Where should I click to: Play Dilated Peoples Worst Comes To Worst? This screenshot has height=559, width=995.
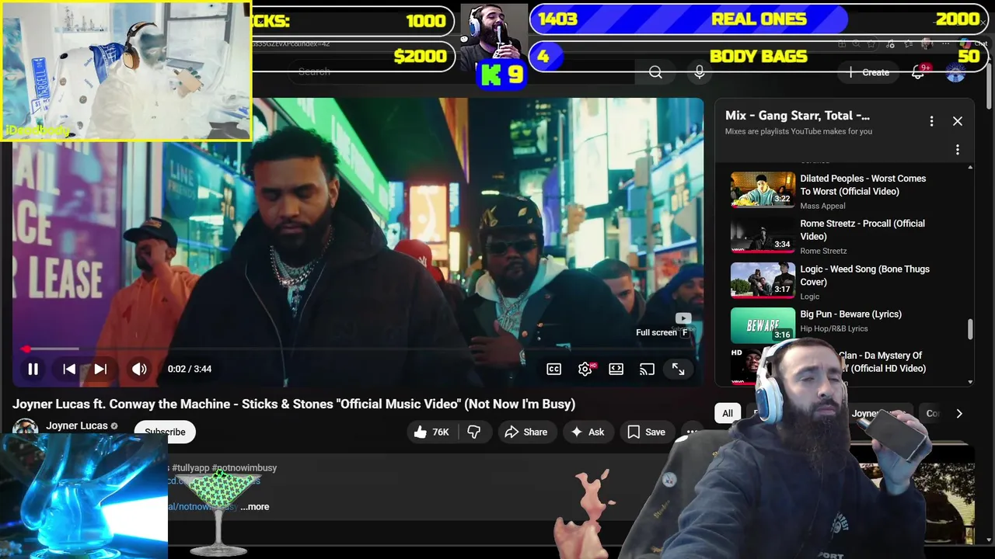pos(863,185)
